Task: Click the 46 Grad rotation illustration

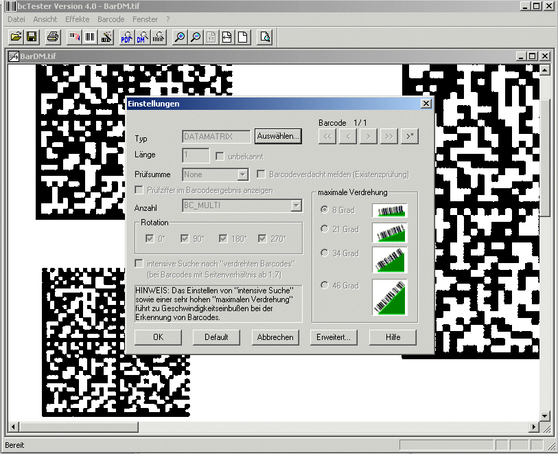Action: coord(390,297)
